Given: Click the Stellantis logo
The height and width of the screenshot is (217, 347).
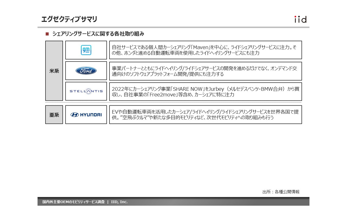Looking at the screenshot, I should pyautogui.click(x=86, y=91).
